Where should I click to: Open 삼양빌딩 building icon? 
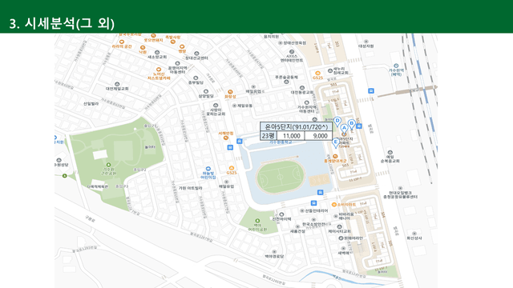206,92
